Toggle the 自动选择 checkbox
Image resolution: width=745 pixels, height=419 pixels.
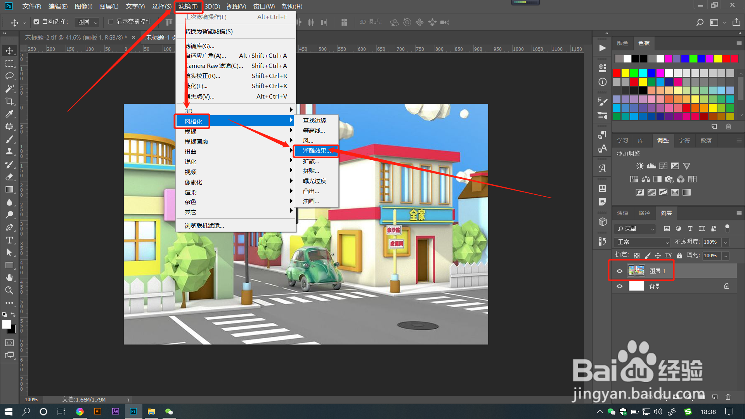(x=36, y=22)
